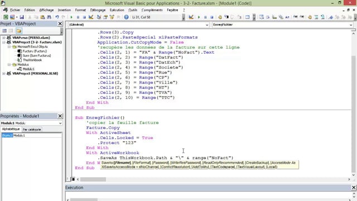Click the vertical scrollbar thumb of the code pane
Viewport: 357px width, 201px height.
(x=353, y=114)
